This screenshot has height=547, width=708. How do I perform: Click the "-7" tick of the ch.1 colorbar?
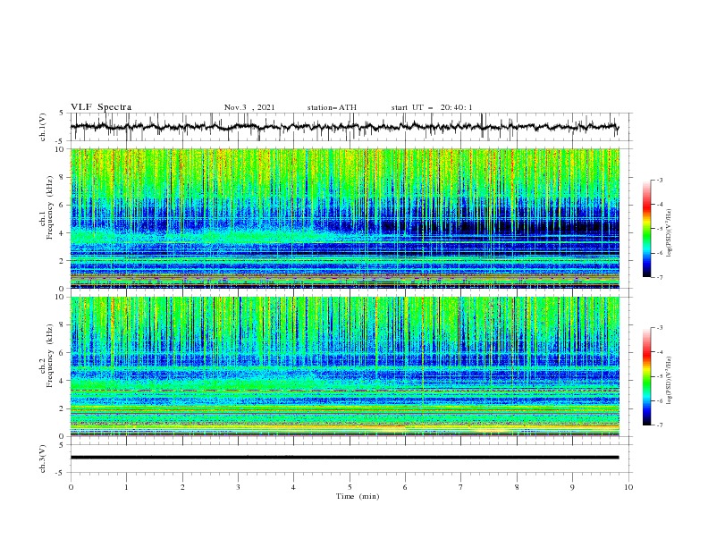tap(659, 277)
